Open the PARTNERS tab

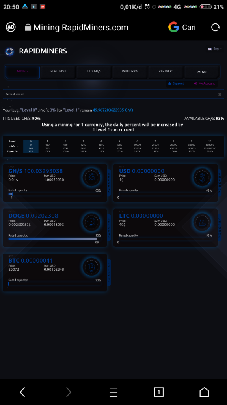tap(166, 72)
